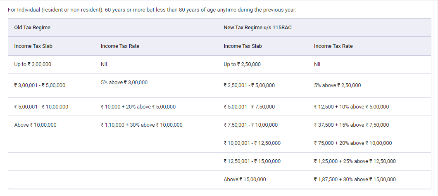Click the senior citizen age description heading
The height and width of the screenshot is (196, 438).
tap(152, 9)
